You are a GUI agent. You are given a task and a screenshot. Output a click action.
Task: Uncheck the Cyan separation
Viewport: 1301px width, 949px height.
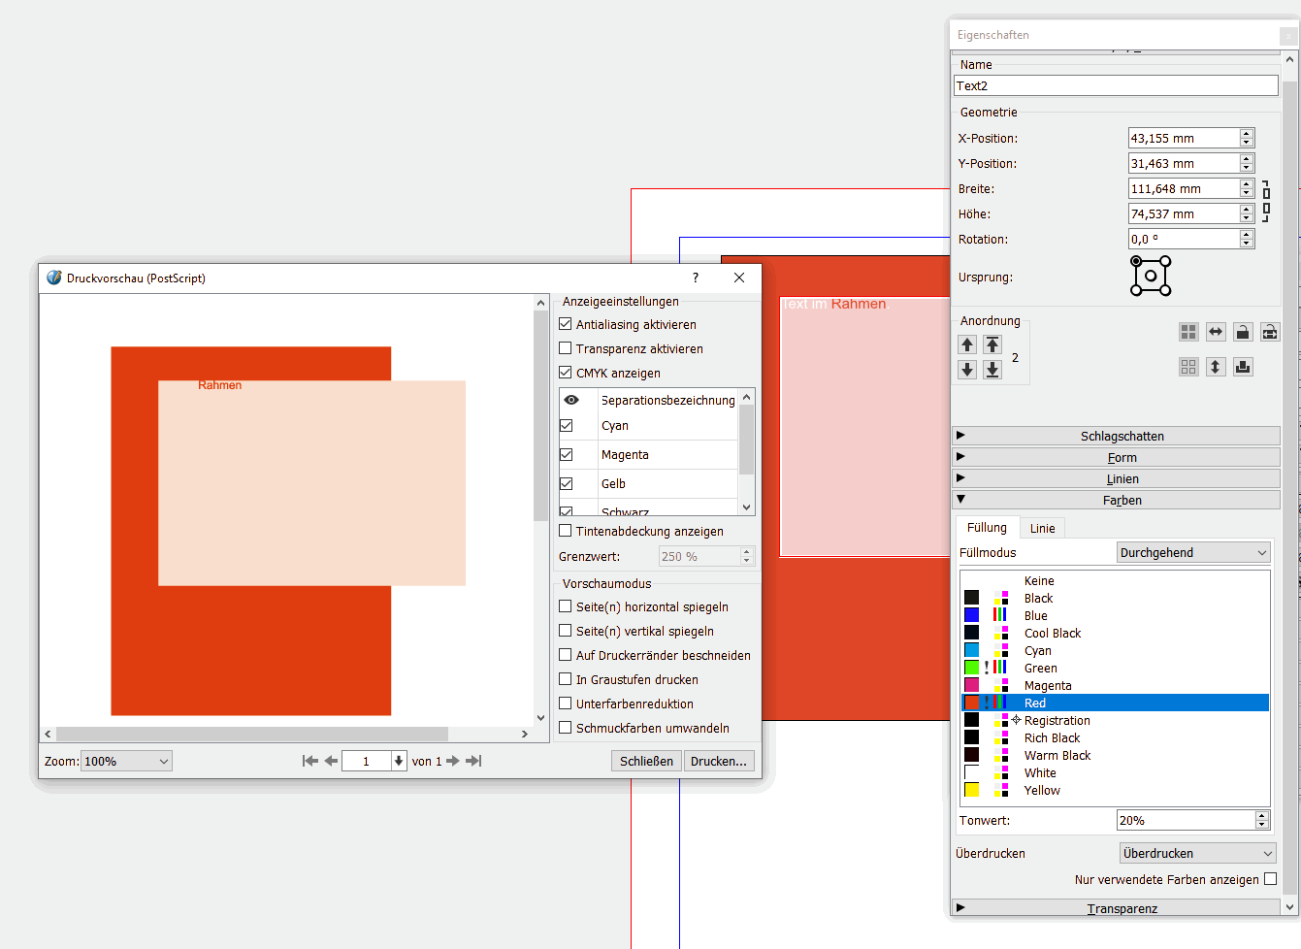(567, 426)
